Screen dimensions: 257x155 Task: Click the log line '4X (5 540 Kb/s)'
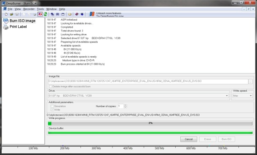[72, 53]
